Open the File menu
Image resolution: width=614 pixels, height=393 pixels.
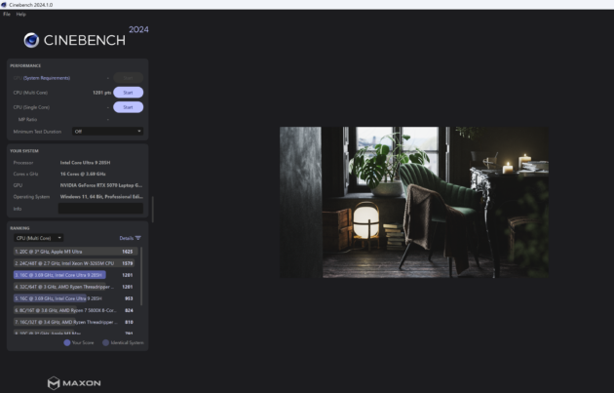tap(6, 14)
